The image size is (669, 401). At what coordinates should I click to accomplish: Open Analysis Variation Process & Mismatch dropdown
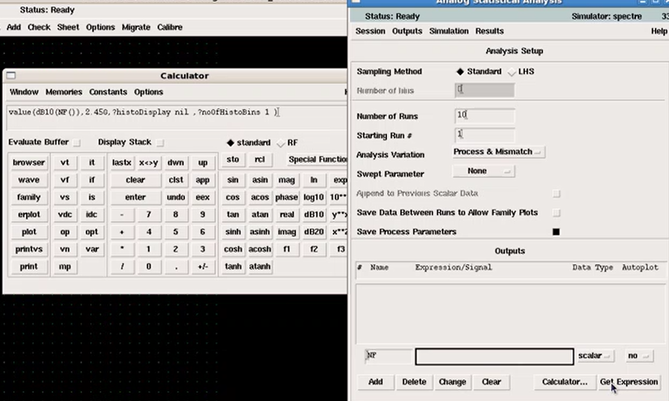tap(499, 152)
